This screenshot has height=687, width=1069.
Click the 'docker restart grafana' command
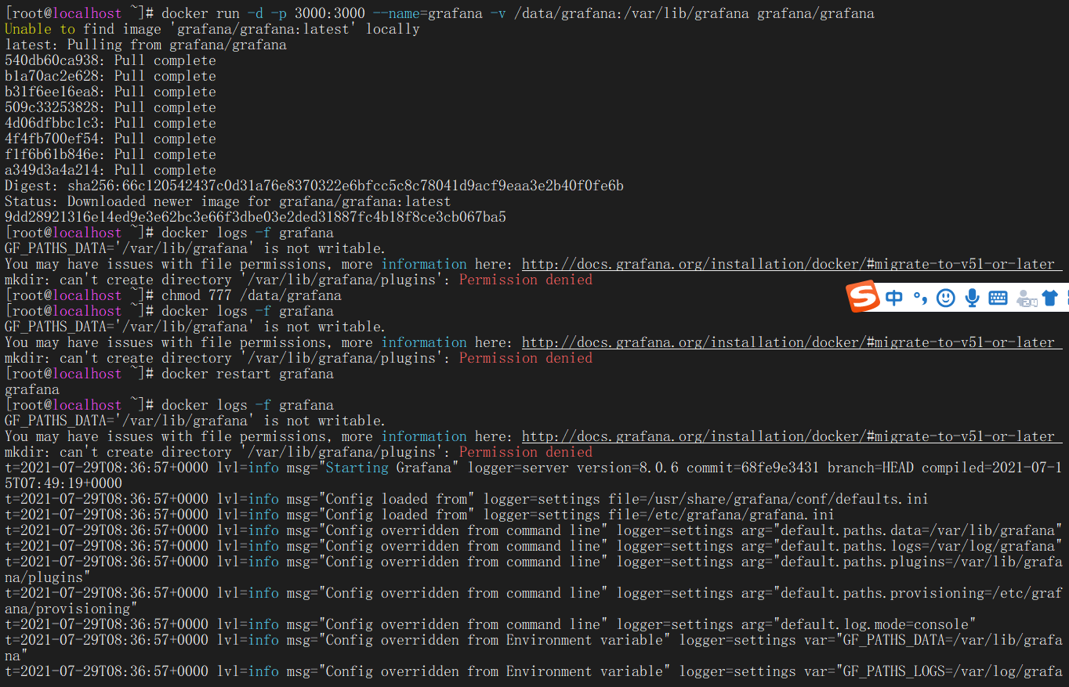pos(248,374)
